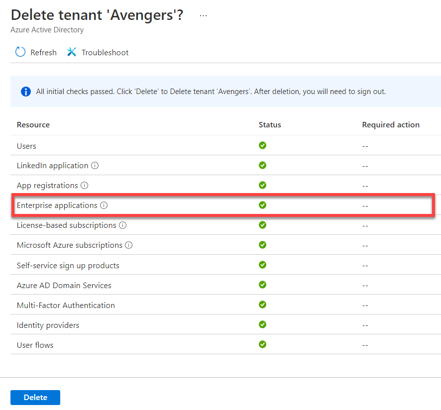Click required action dashes for Identity providers
Image resolution: width=441 pixels, height=410 pixels.
pyautogui.click(x=365, y=325)
